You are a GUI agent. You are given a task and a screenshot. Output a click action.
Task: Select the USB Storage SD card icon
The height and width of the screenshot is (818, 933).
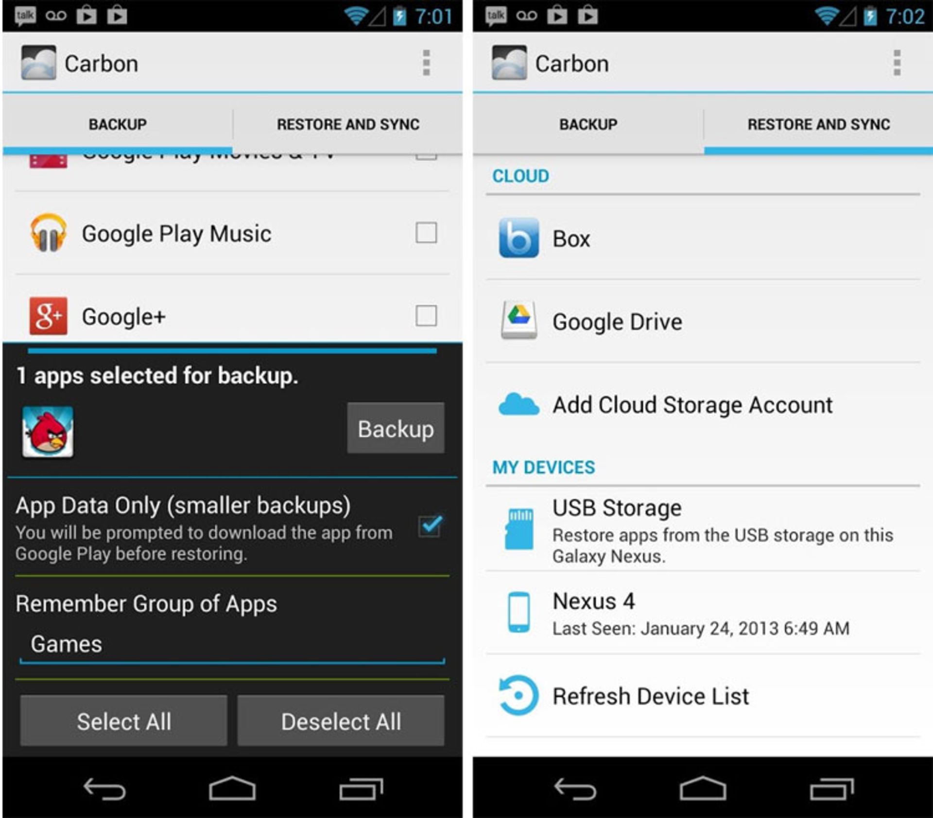tap(519, 529)
